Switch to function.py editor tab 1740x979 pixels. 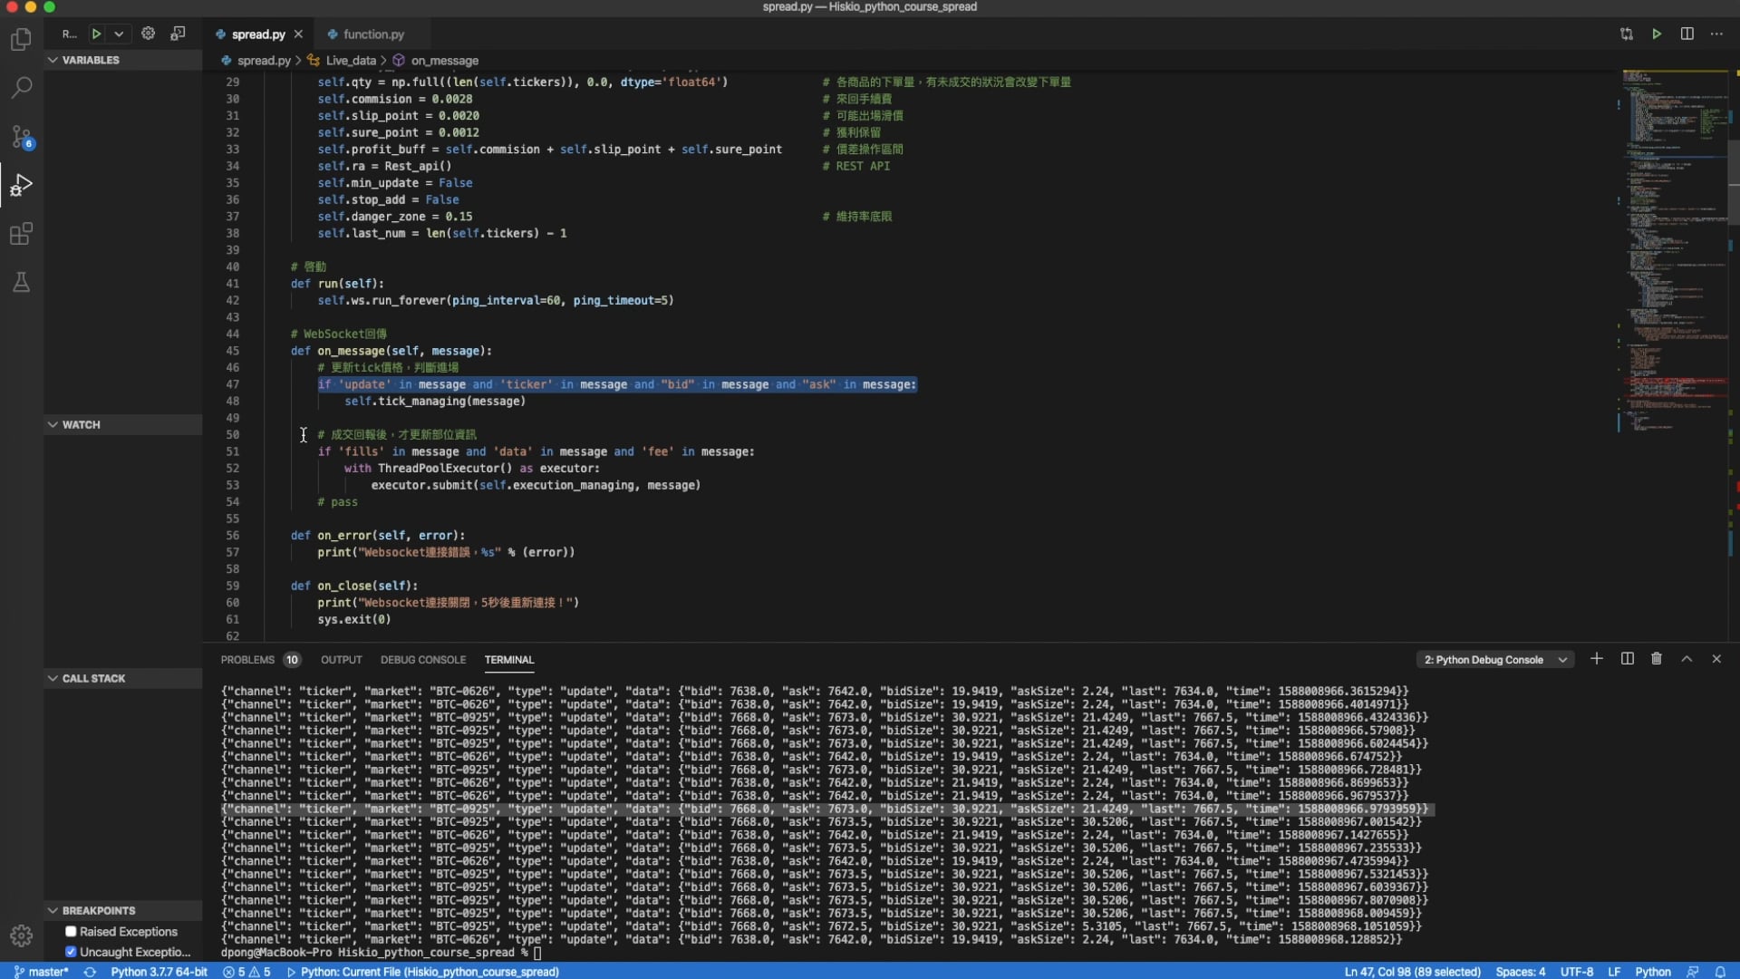[372, 34]
